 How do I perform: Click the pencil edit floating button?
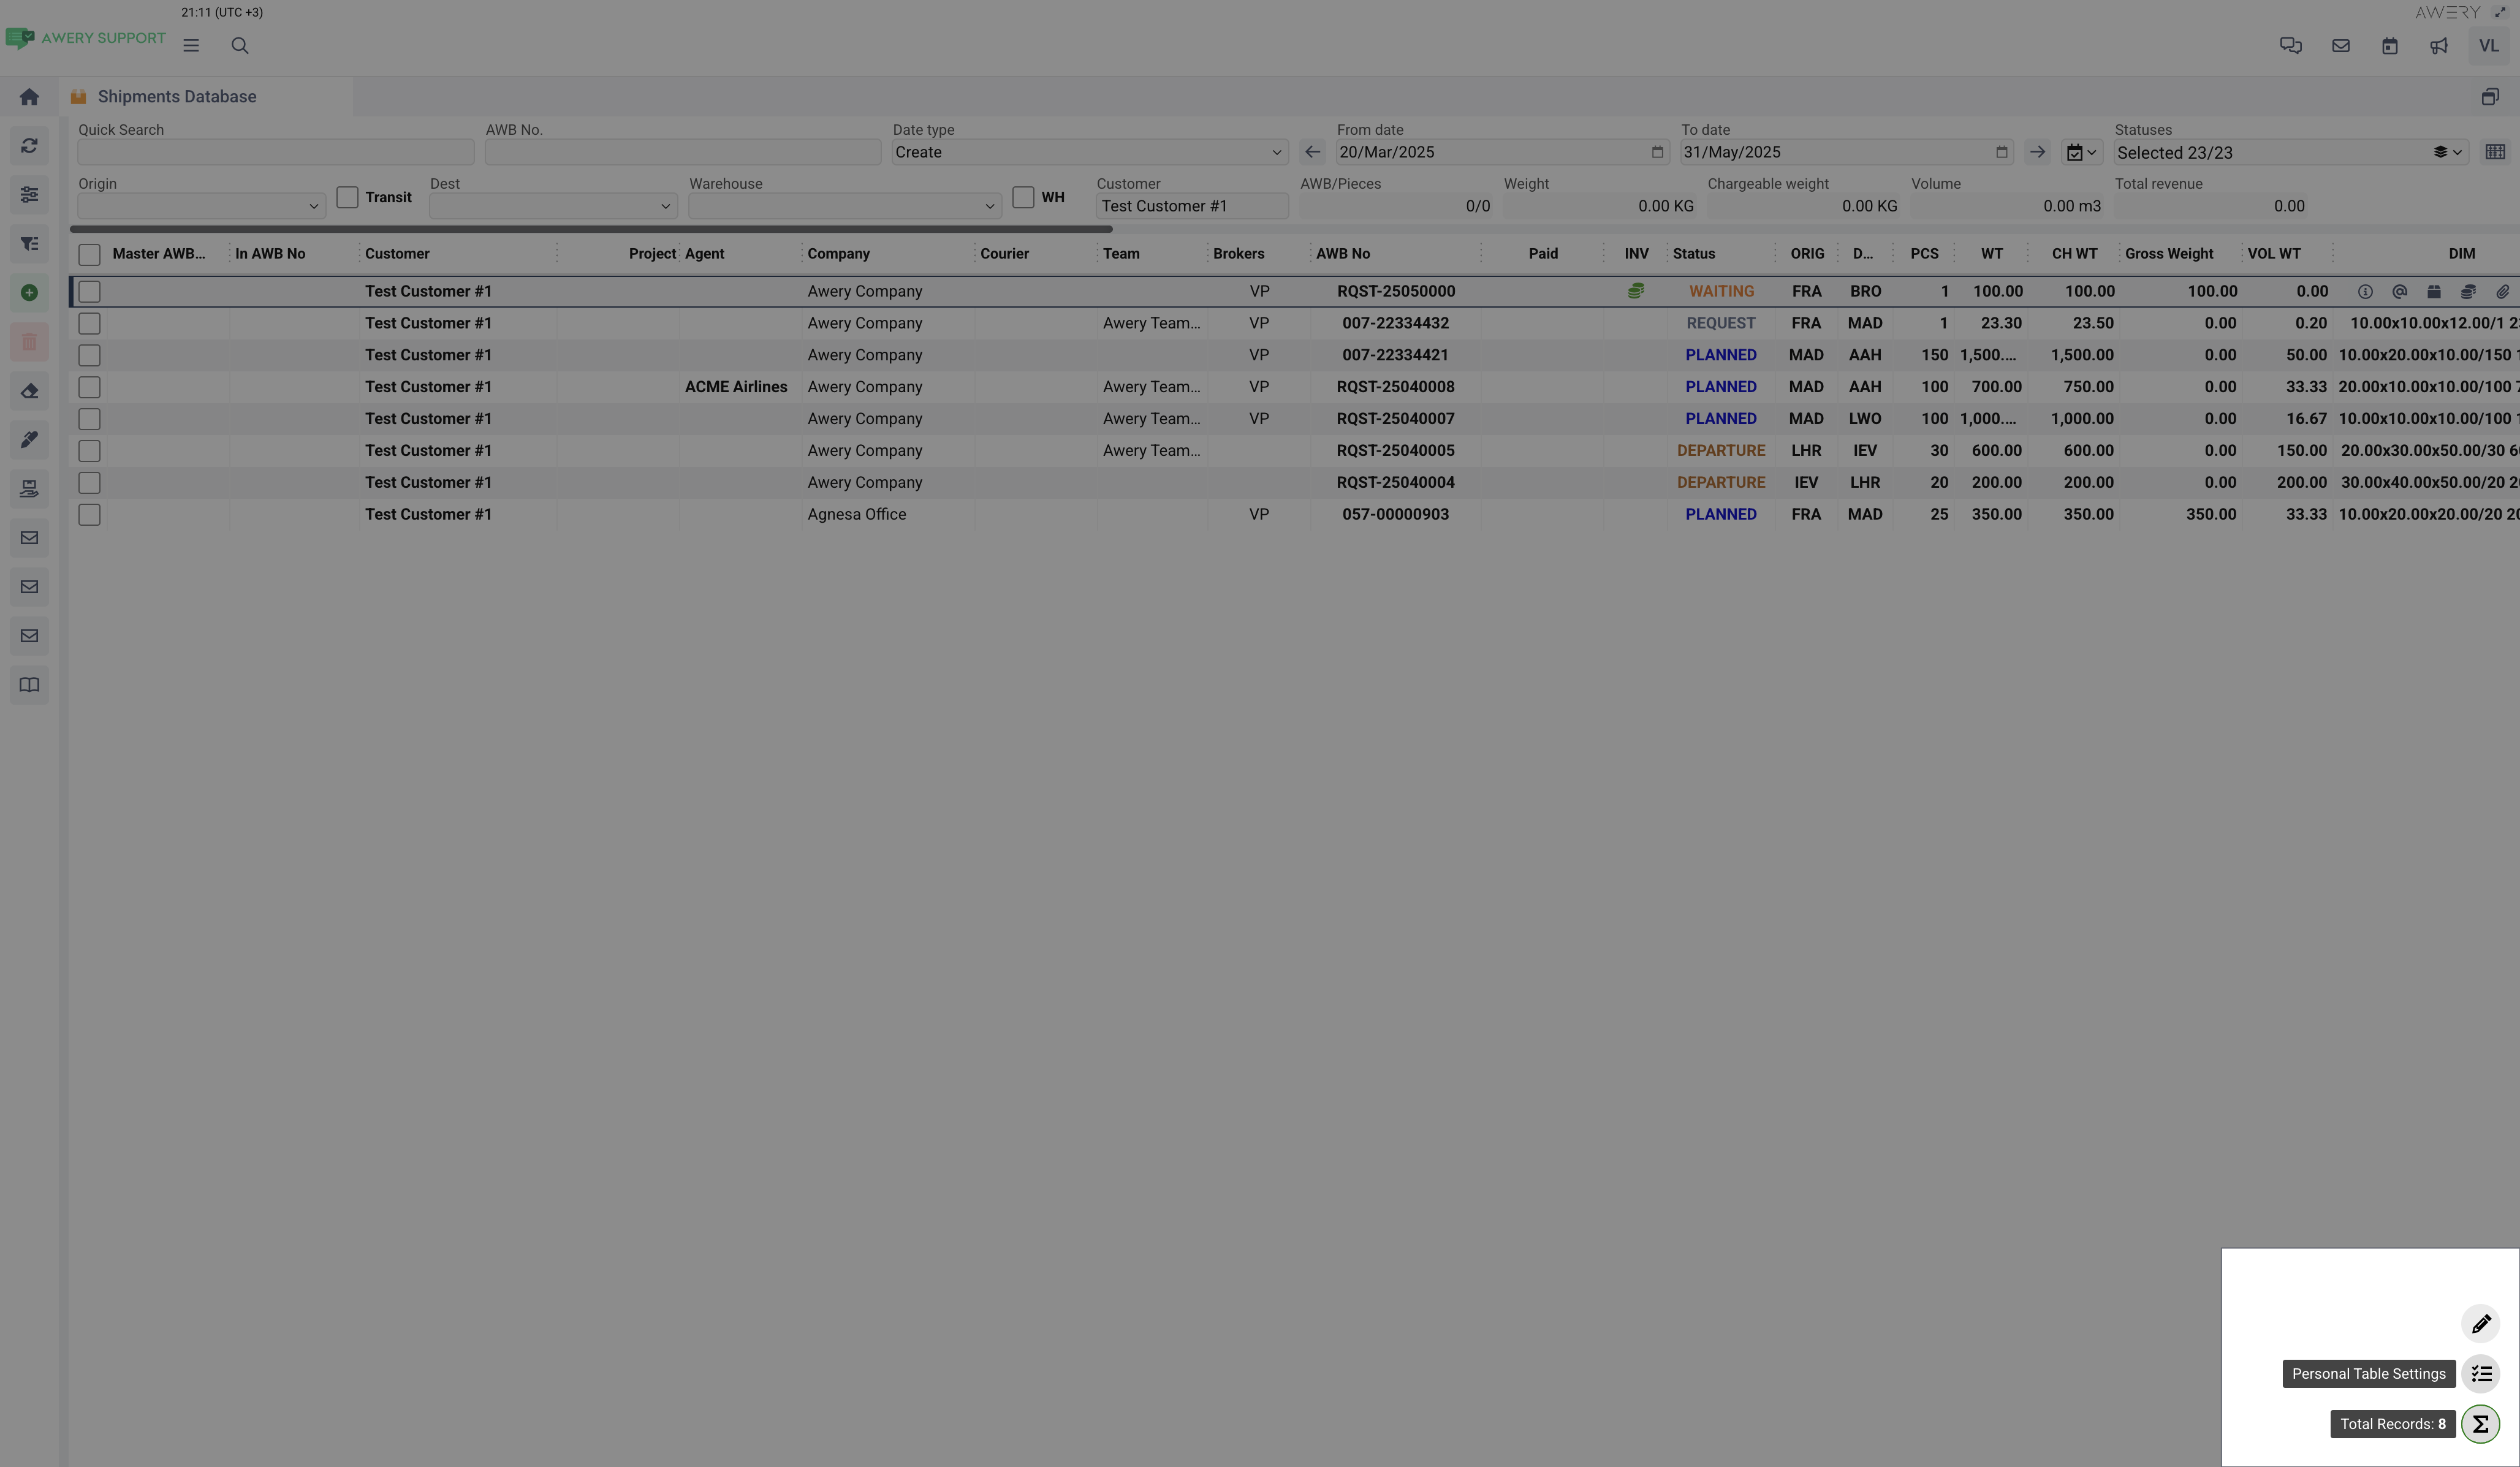[2481, 1324]
